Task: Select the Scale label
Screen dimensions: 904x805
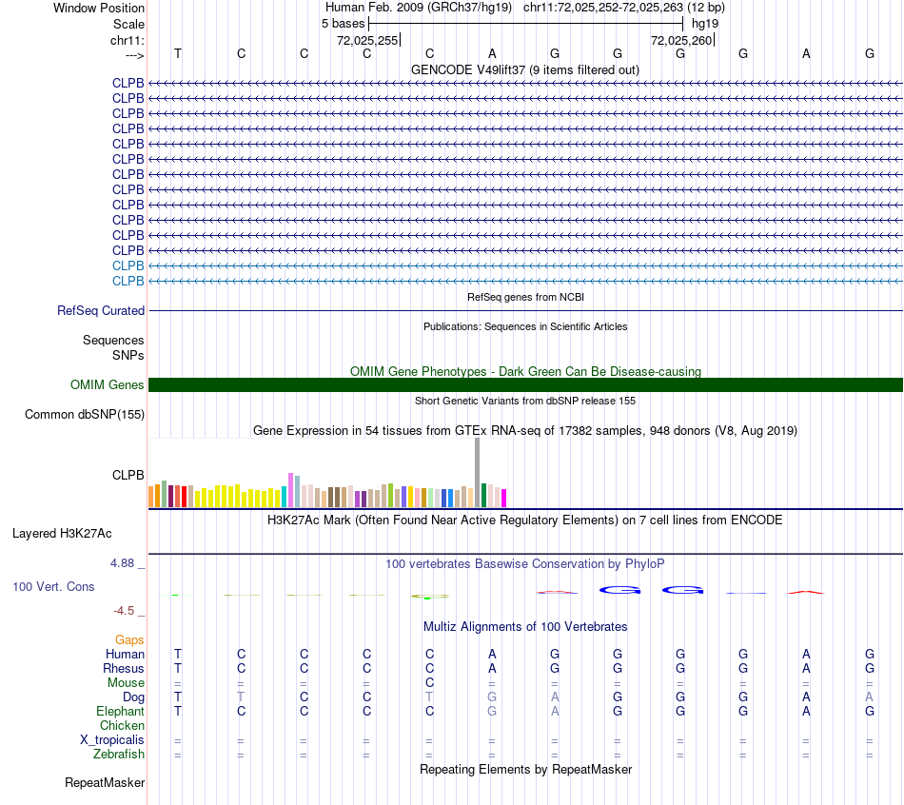Action: (x=128, y=24)
